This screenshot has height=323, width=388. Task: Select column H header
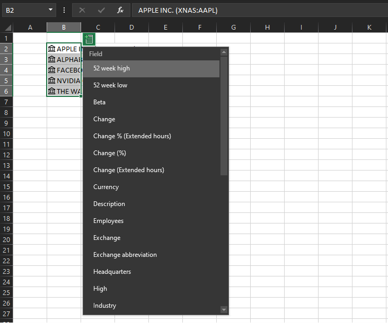tap(267, 27)
